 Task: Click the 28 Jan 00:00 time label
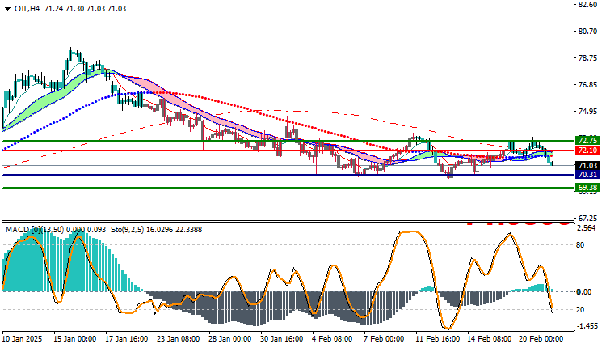click(230, 339)
